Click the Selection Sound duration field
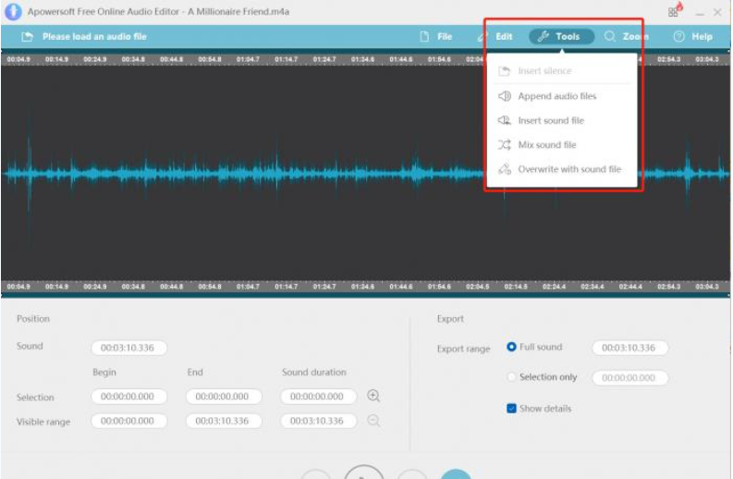This screenshot has height=479, width=733. 318,396
